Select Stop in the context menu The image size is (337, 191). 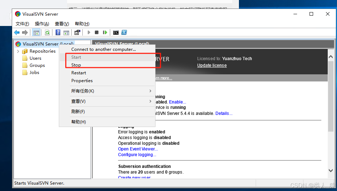pyautogui.click(x=107, y=65)
